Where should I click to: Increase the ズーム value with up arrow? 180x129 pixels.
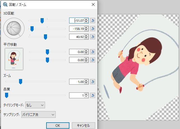click(87, 80)
